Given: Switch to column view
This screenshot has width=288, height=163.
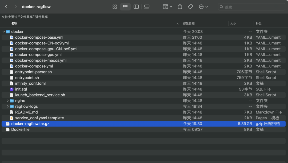Looking at the screenshot, I should [136, 7].
